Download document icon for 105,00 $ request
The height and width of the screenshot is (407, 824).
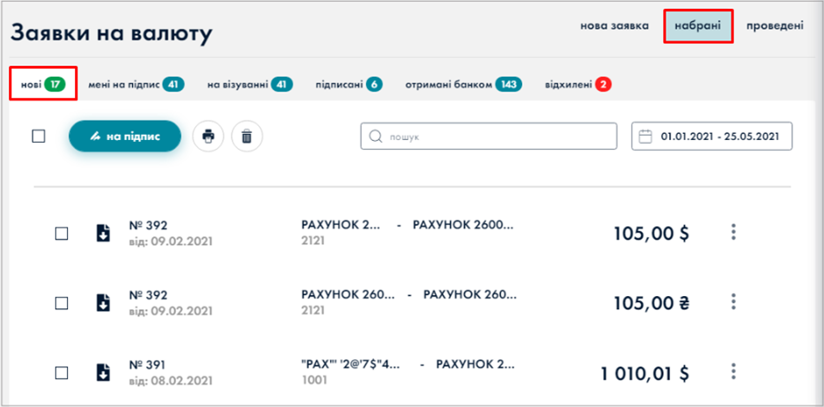[x=103, y=233]
